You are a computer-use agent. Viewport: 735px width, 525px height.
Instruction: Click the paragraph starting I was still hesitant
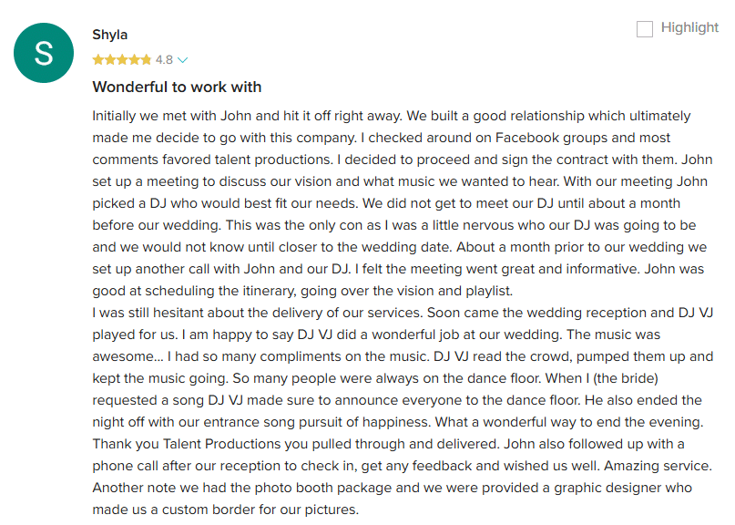403,411
